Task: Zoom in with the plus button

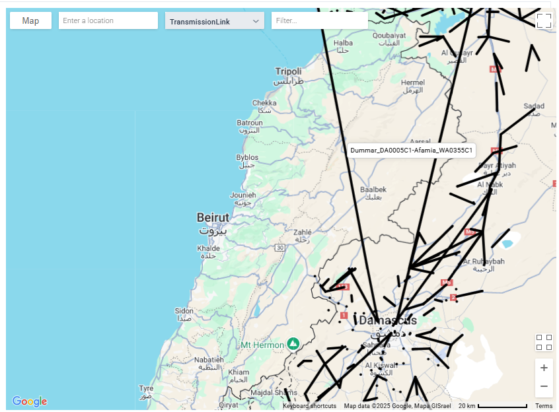Action: point(544,368)
